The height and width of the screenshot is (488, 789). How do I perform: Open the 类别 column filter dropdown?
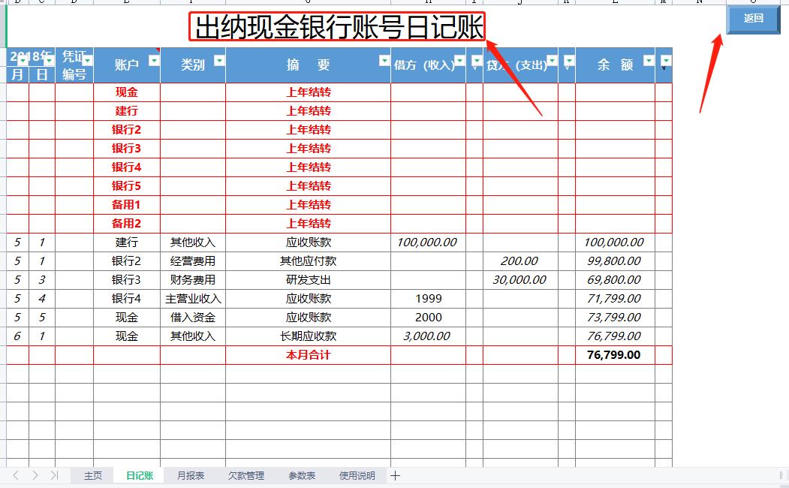click(218, 59)
